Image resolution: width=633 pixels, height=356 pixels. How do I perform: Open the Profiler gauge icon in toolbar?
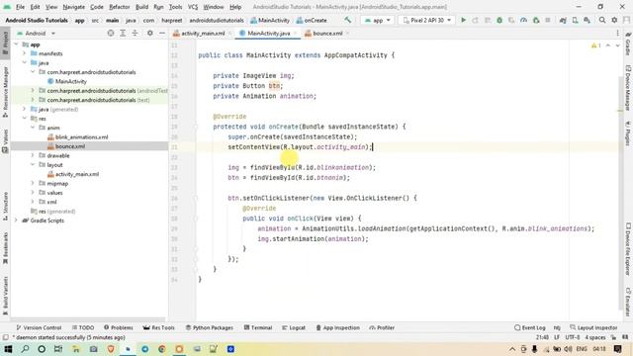pyautogui.click(x=523, y=20)
